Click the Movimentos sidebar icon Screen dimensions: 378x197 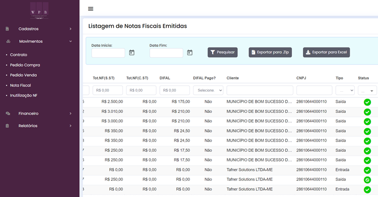8,41
